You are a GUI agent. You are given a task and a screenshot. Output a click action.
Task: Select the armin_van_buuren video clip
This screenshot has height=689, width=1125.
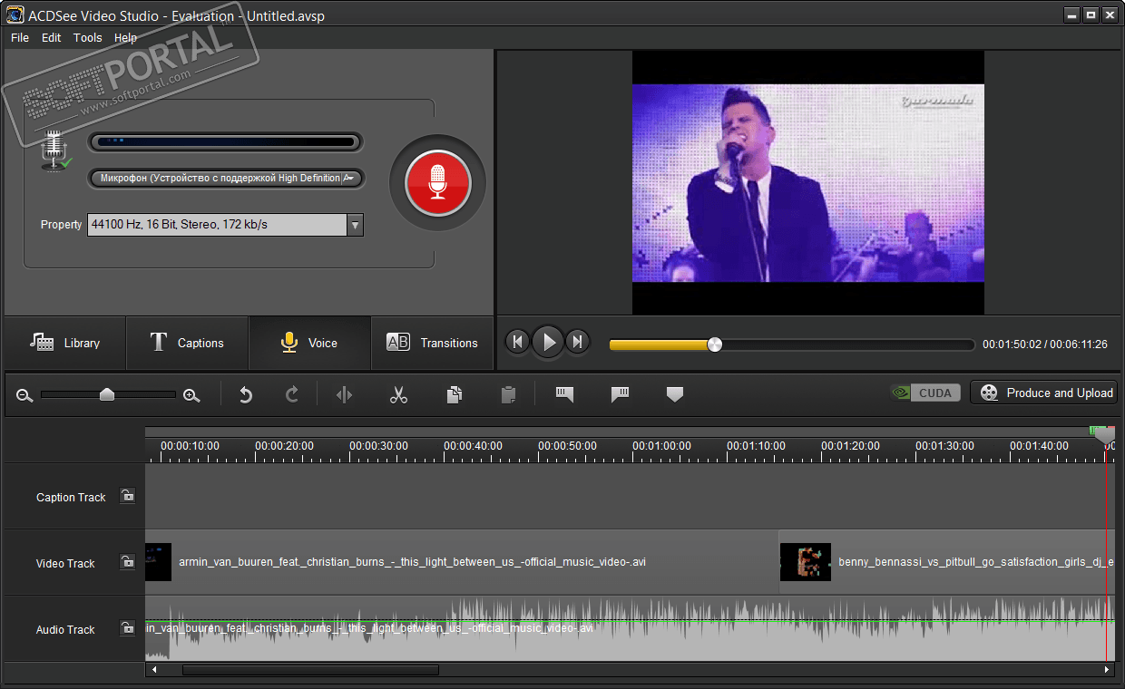click(x=462, y=562)
